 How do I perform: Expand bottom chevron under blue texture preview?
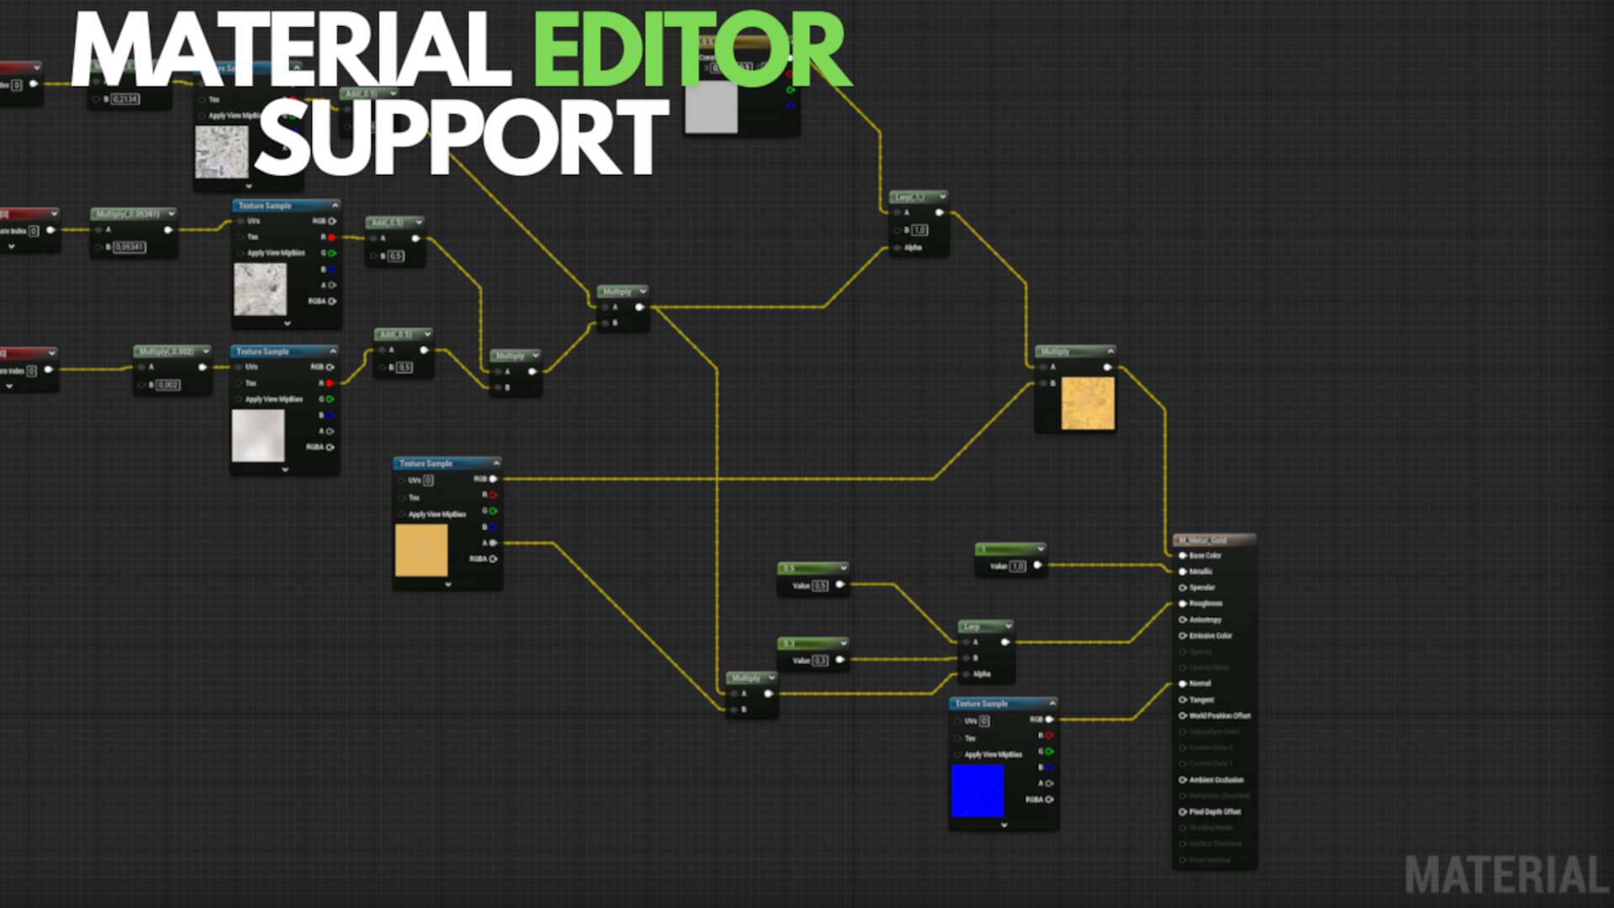[1004, 826]
